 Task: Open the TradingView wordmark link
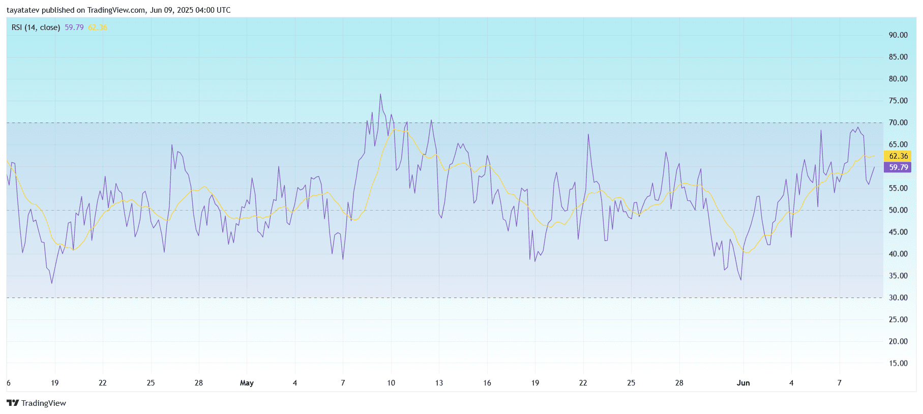tap(44, 403)
